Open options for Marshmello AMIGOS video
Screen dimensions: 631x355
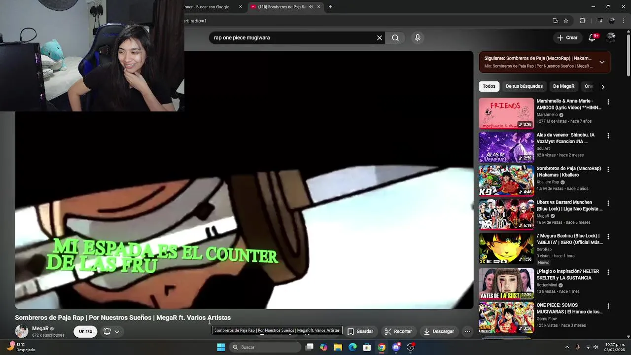(x=608, y=102)
